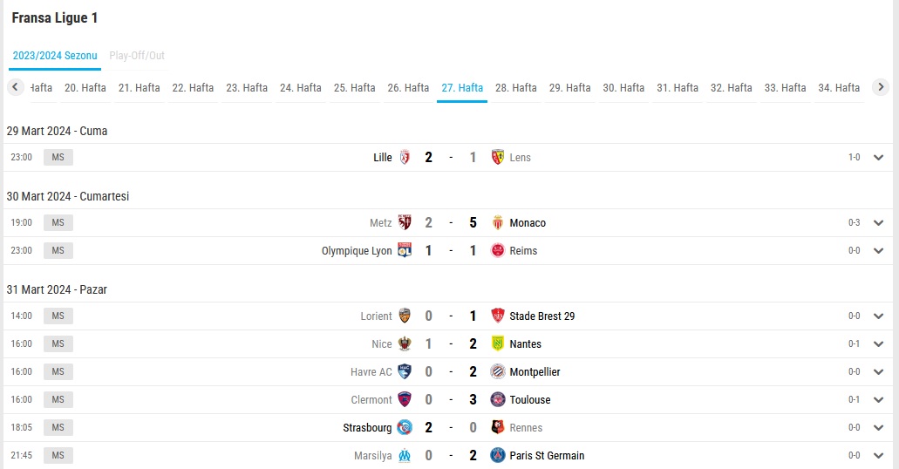The image size is (899, 469).
Task: Click the Strasbourg club crest icon
Action: [x=405, y=428]
